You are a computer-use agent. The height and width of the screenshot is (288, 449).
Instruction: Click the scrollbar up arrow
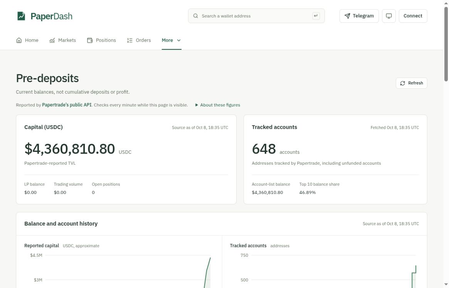446,3
